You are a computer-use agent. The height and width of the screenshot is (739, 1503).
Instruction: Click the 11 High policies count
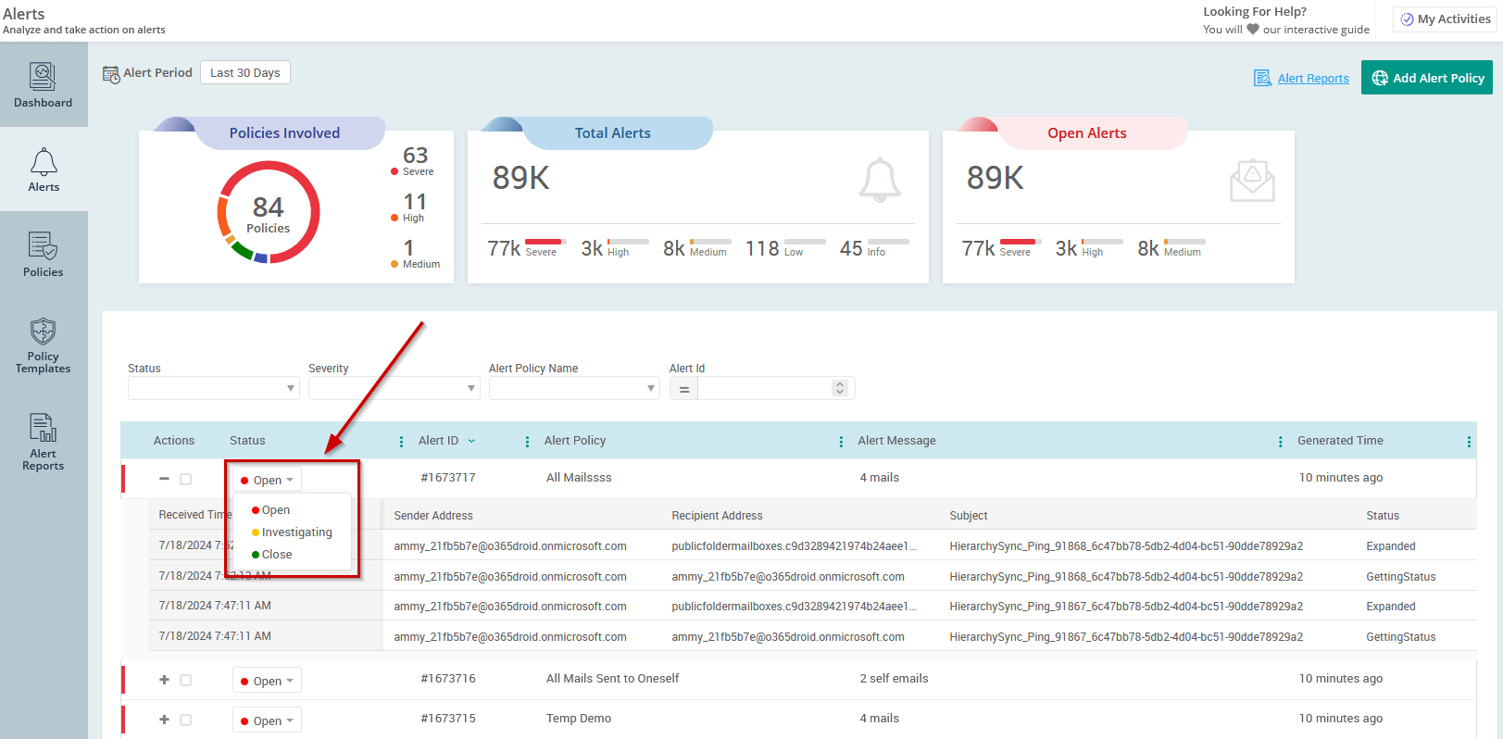pyautogui.click(x=415, y=202)
